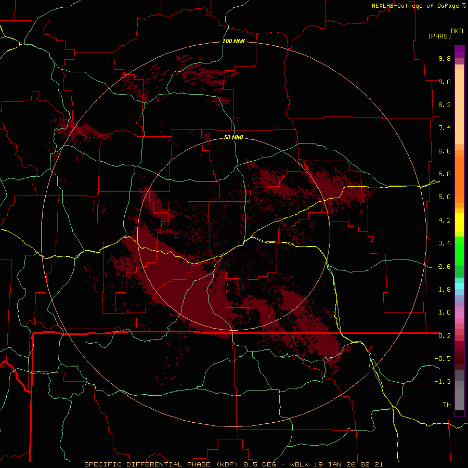The width and height of the screenshot is (468, 468).
Task: Click the 8.2 color scale value
Action: (445, 105)
